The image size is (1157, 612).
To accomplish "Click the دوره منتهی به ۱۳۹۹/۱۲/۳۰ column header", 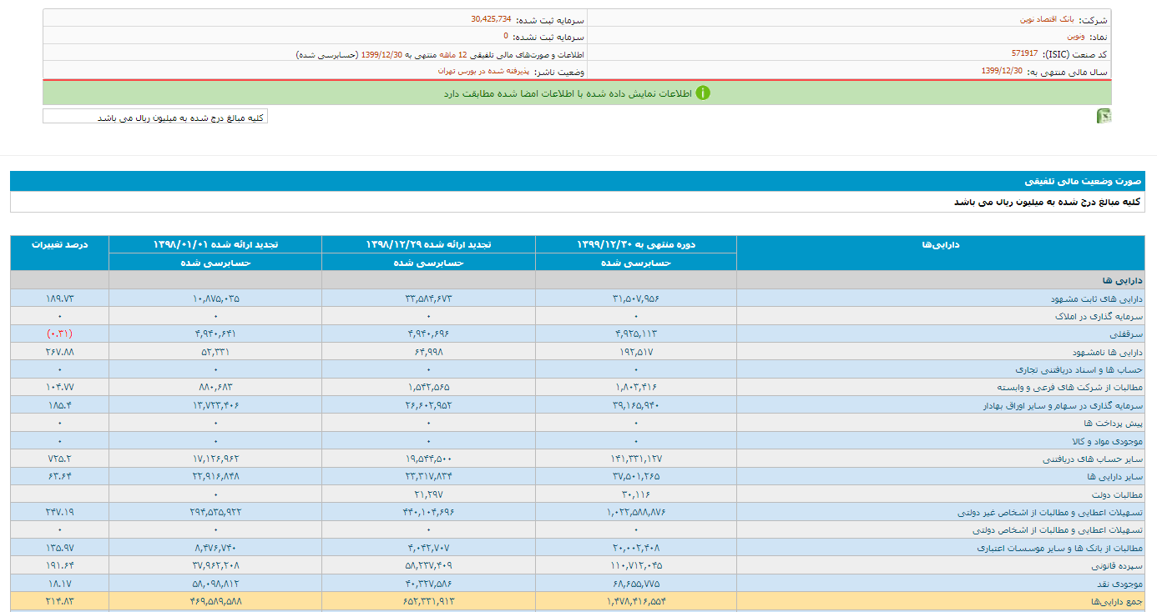I will click(635, 244).
